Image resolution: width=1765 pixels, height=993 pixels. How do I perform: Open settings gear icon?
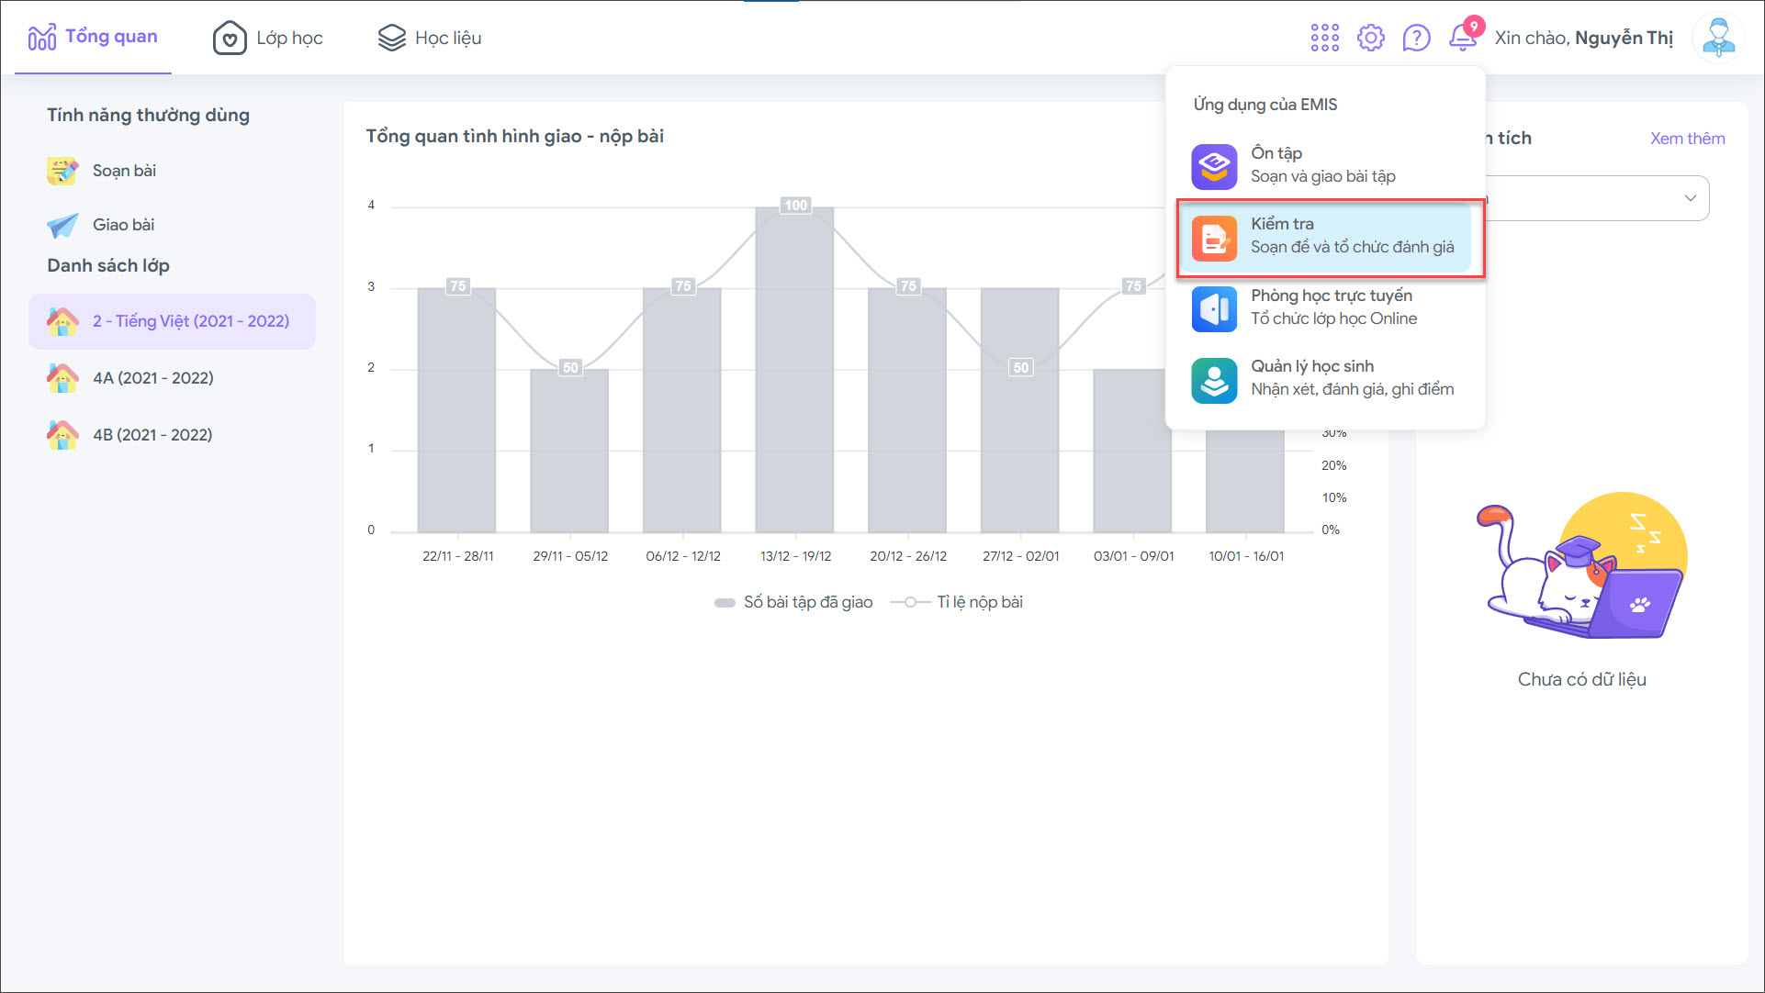click(x=1370, y=38)
